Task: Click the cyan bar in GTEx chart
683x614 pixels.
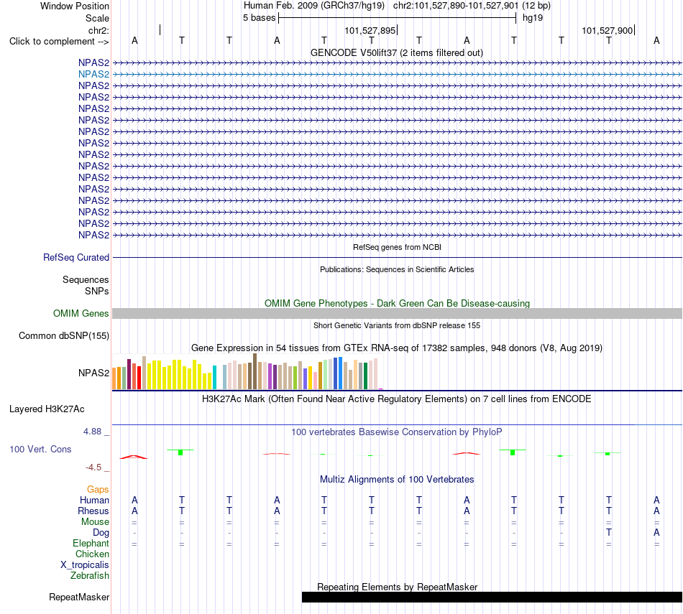Action: (214, 377)
